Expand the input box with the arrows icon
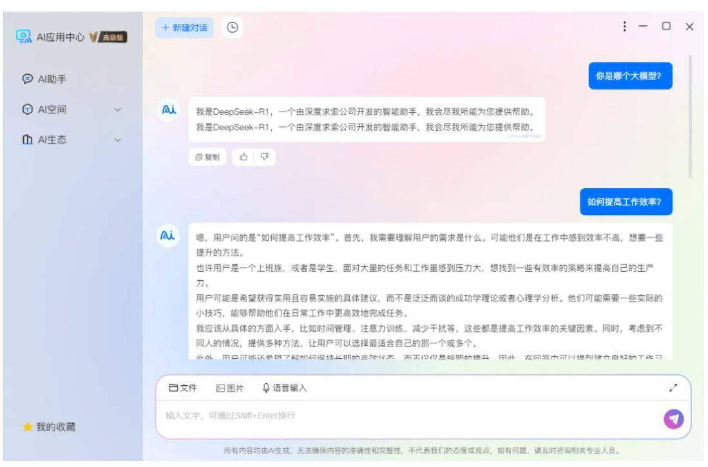Image resolution: width=708 pixels, height=467 pixels. pyautogui.click(x=673, y=388)
